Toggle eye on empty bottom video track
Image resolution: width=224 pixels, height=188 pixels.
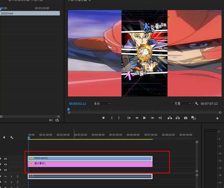coord(6,170)
